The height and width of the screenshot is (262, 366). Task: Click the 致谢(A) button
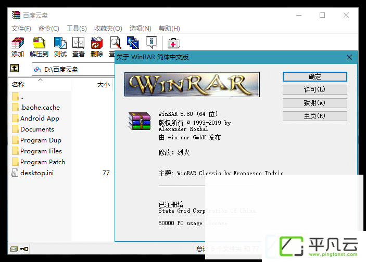(314, 103)
